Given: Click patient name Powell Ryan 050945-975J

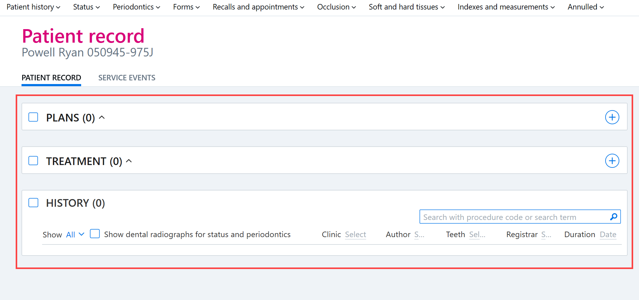Looking at the screenshot, I should (x=87, y=52).
